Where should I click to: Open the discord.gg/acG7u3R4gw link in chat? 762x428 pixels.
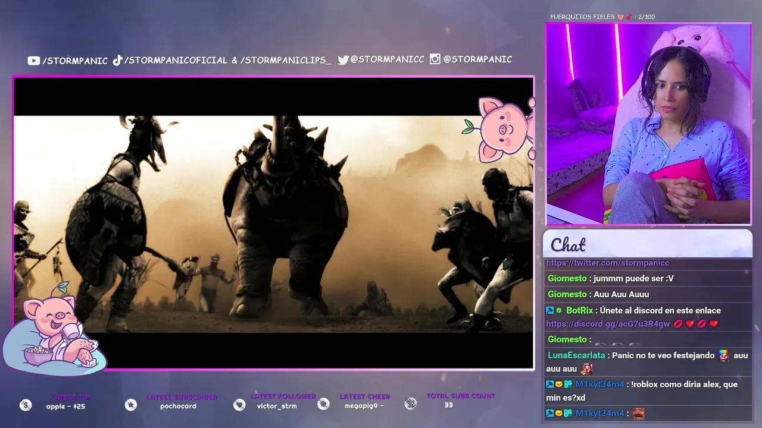pyautogui.click(x=608, y=324)
